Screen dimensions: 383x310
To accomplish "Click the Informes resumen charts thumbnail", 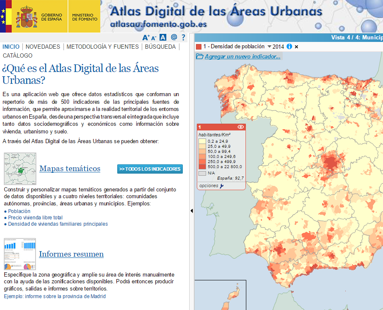I will click(20, 254).
